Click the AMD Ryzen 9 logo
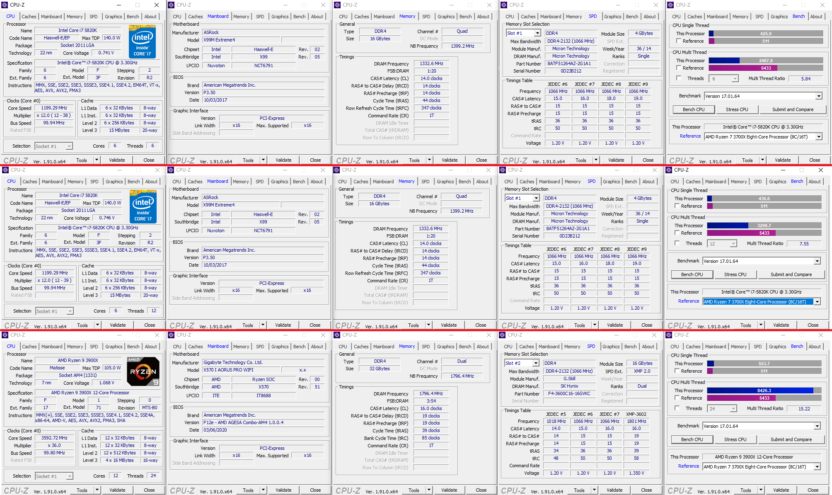832x495 pixels. pos(143,371)
